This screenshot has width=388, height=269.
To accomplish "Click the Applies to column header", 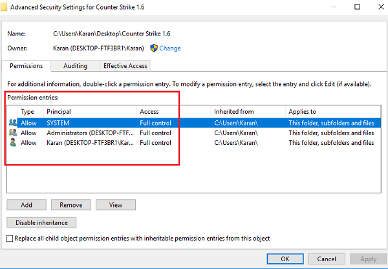I will 330,112.
